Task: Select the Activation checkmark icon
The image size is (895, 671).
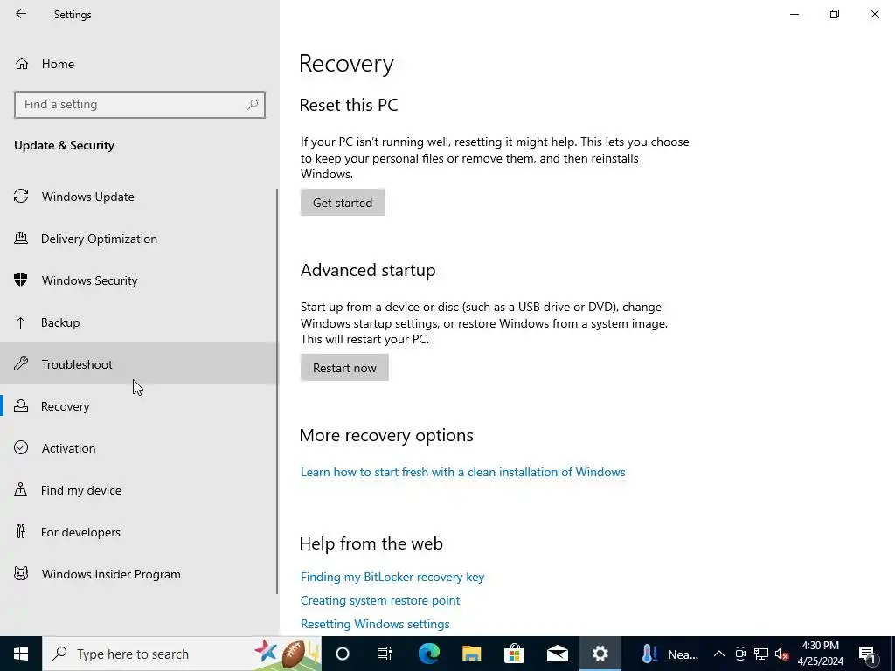Action: click(x=21, y=447)
